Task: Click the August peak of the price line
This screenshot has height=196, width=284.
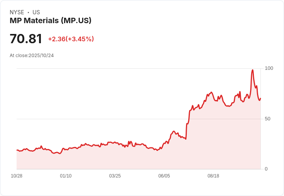Action: 211,93
